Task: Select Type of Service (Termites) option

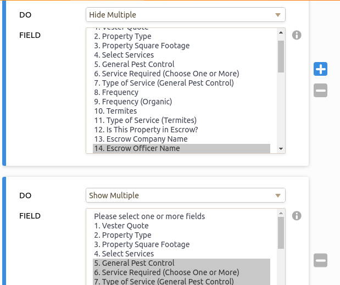Action: (x=145, y=120)
